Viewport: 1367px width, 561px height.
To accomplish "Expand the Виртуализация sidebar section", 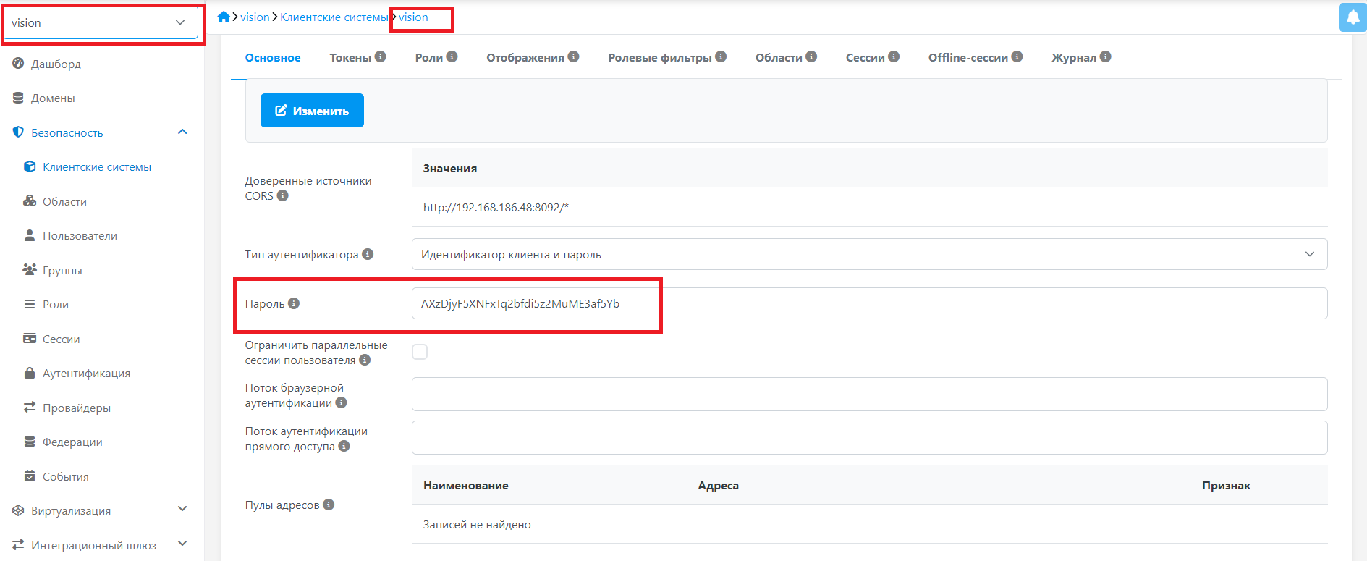I will pyautogui.click(x=182, y=510).
